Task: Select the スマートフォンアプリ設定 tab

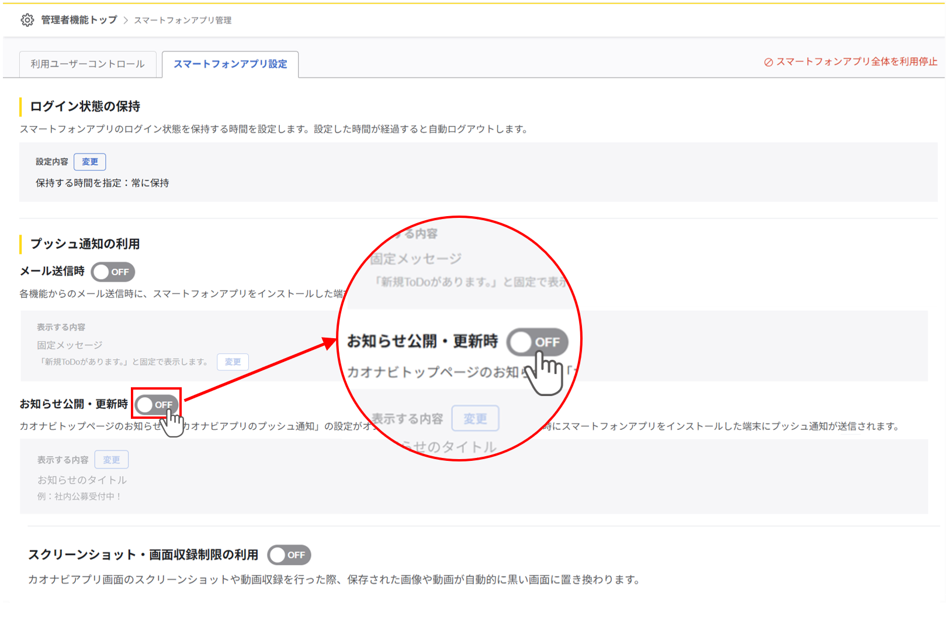Action: pos(230,65)
